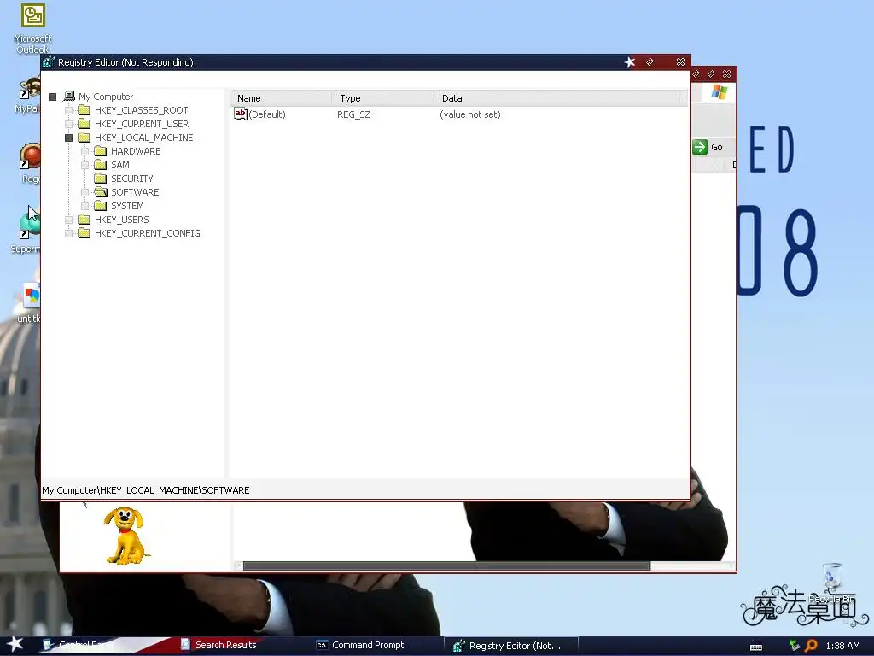
Task: Expand the HKEY_CLASSES_ROOT key
Action: pyautogui.click(x=68, y=110)
